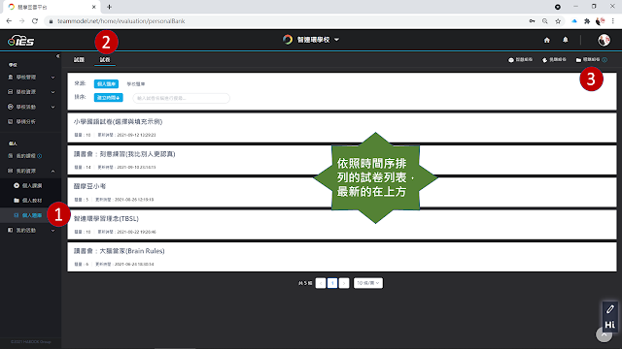The width and height of the screenshot is (622, 349).
Task: Expand the 我的活動 sidebar menu
Action: [30, 231]
